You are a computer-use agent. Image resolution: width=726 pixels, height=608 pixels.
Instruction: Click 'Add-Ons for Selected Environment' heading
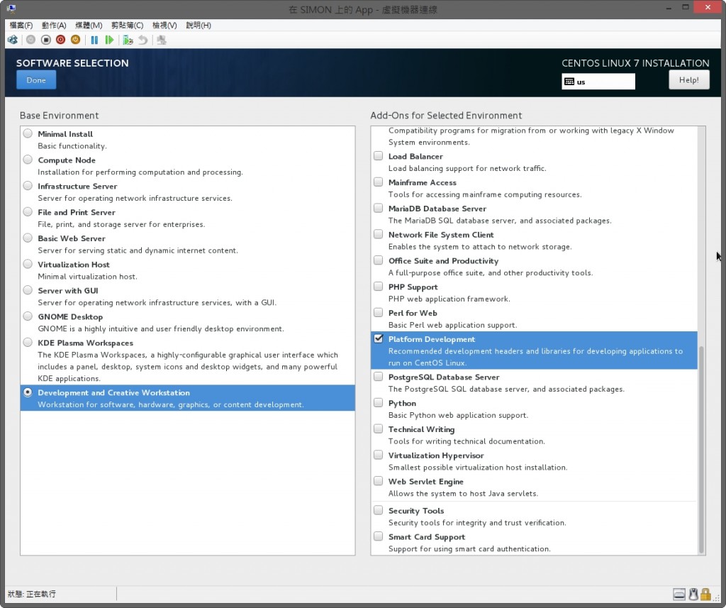(446, 116)
